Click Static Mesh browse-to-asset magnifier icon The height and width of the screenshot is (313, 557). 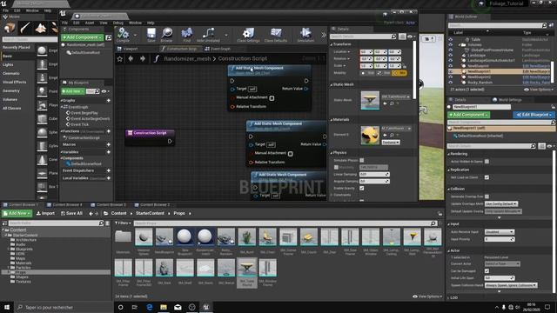(x=392, y=103)
